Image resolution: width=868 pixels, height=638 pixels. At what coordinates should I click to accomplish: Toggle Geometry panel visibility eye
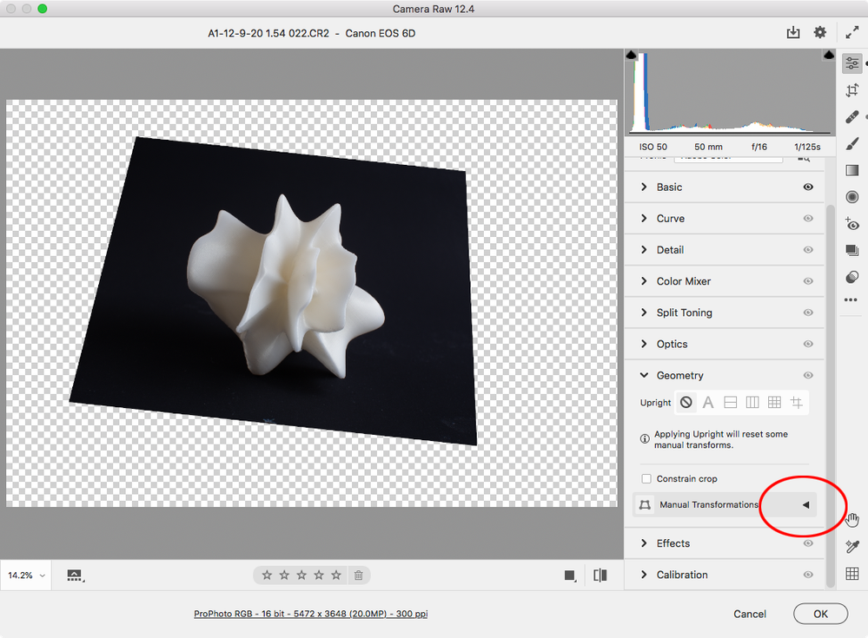pos(808,375)
